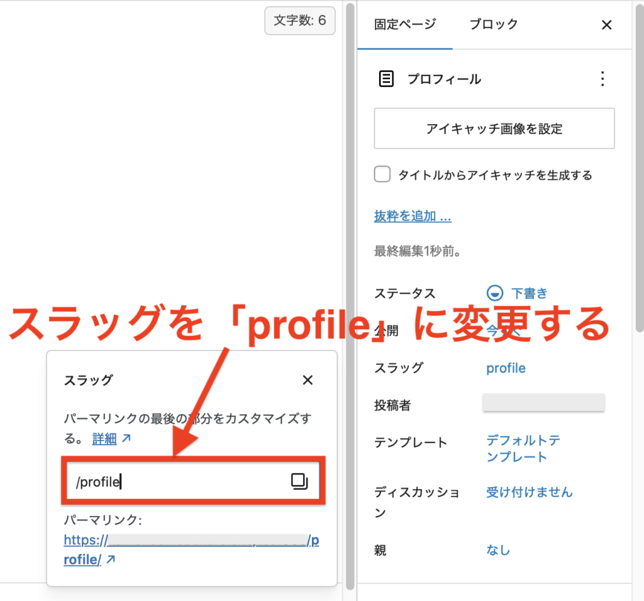
Task: Open the 受け付けません discussion setting
Action: (x=529, y=492)
